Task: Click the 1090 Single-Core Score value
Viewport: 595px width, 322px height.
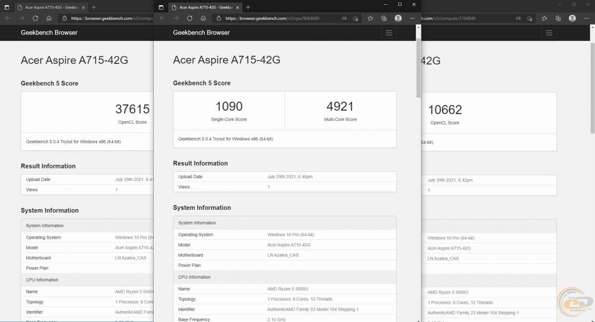Action: coord(229,106)
